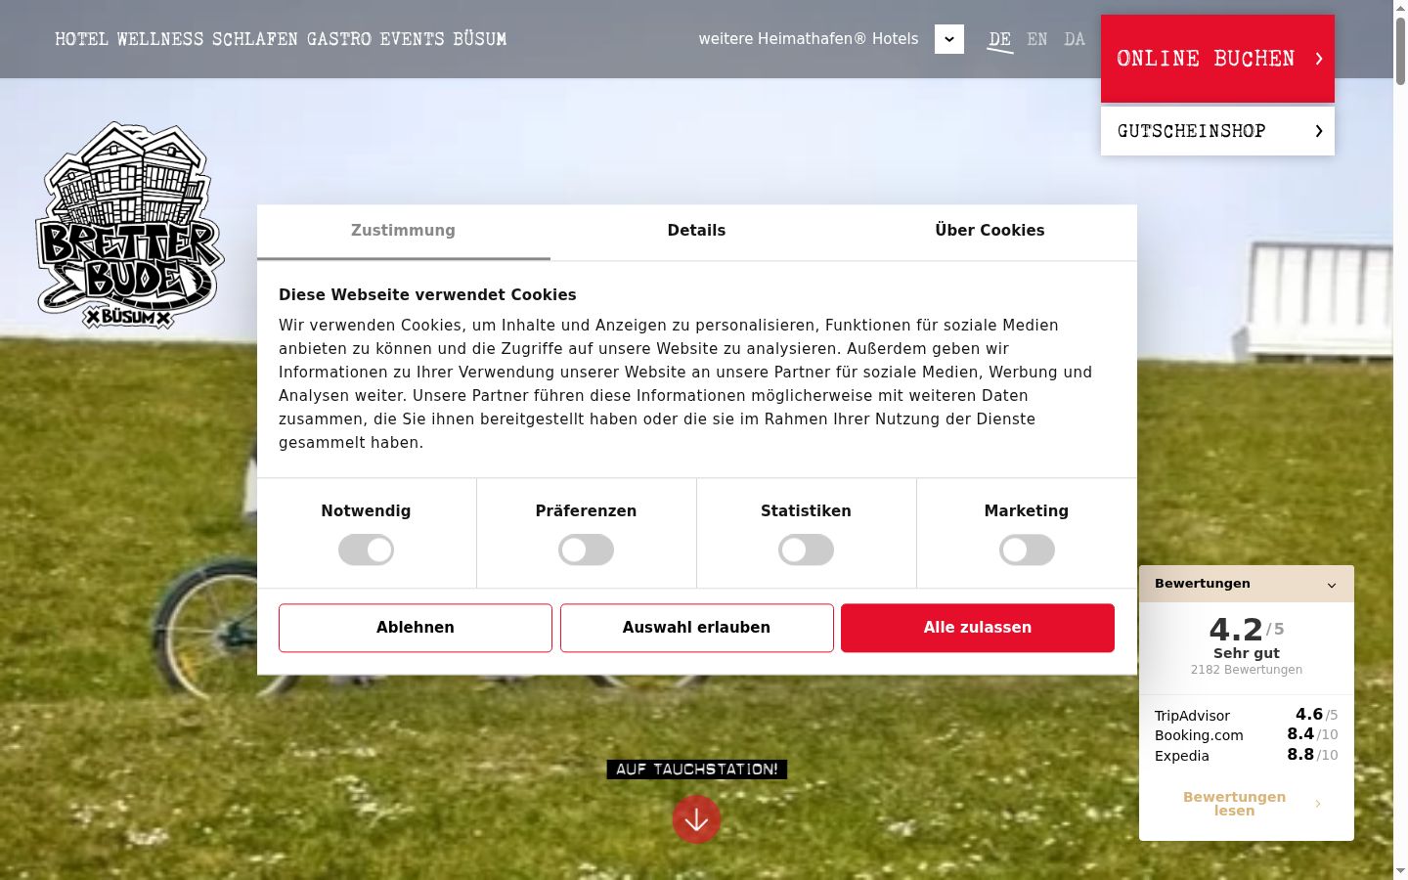1408x880 pixels.
Task: Toggle the Notwendig cookie switch
Action: [x=366, y=550]
